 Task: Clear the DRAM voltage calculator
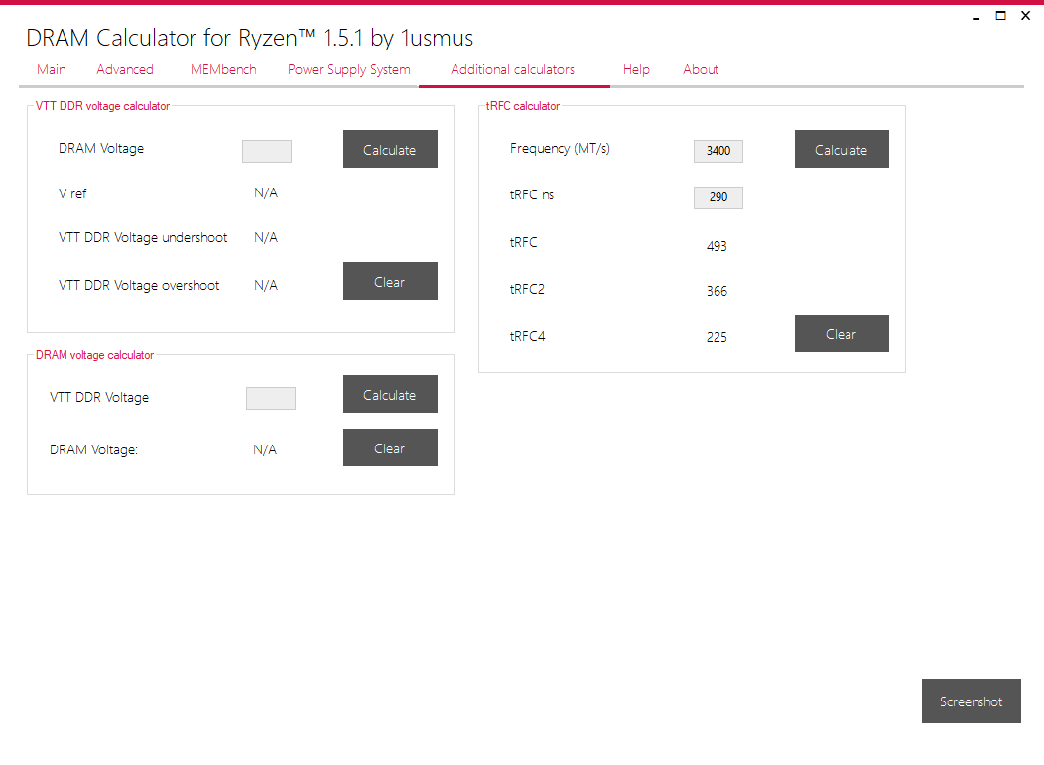[390, 447]
